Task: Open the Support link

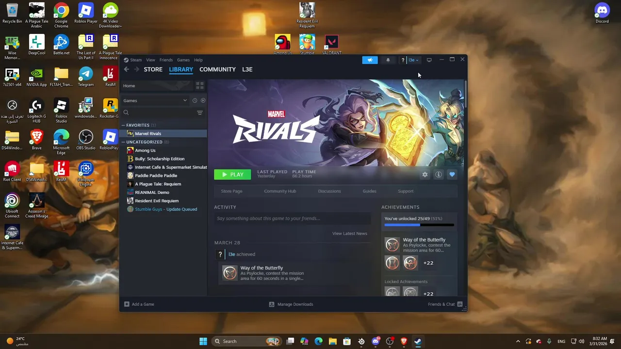Action: (x=406, y=191)
